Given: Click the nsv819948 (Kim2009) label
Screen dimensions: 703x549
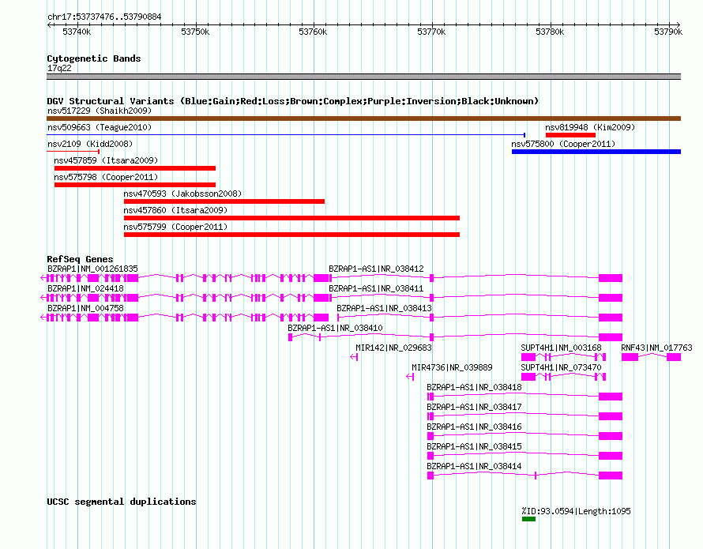Looking at the screenshot, I should 590,127.
